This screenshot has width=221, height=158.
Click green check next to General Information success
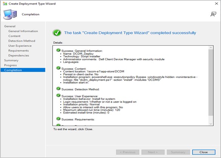58,50
